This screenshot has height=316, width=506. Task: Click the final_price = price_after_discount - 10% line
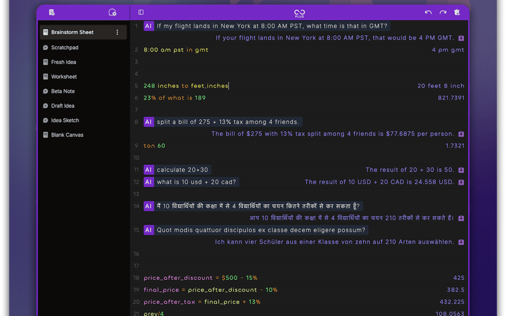pos(211,289)
